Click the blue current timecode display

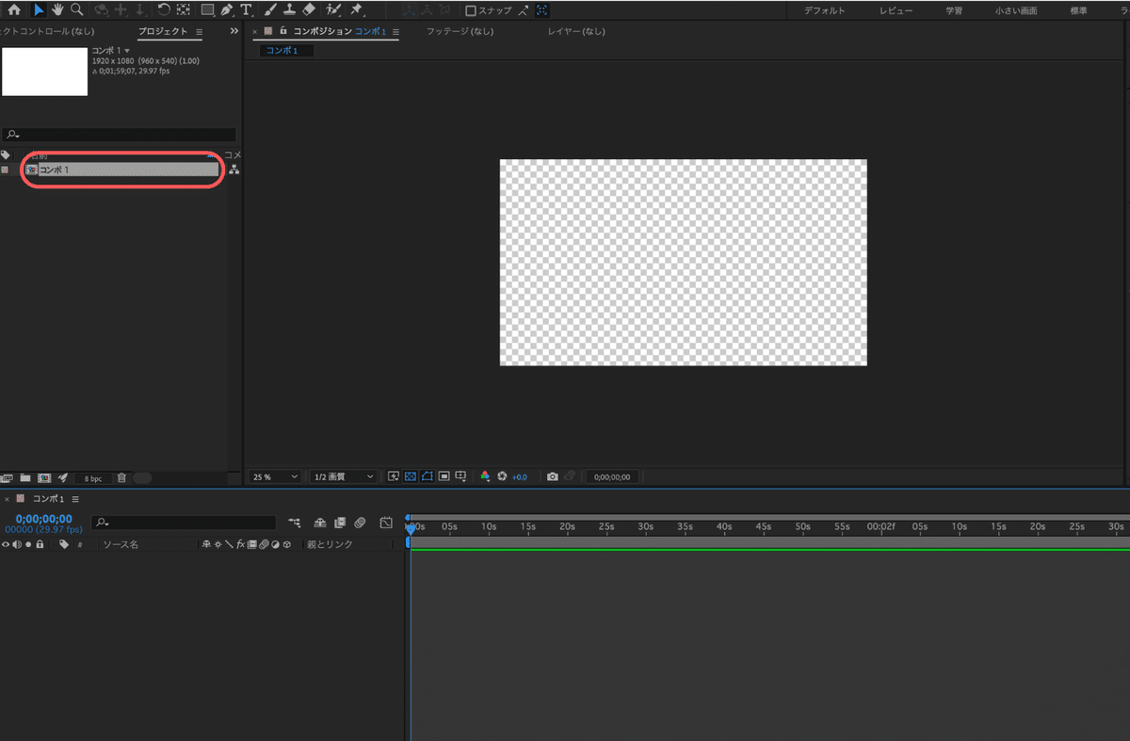point(43,519)
